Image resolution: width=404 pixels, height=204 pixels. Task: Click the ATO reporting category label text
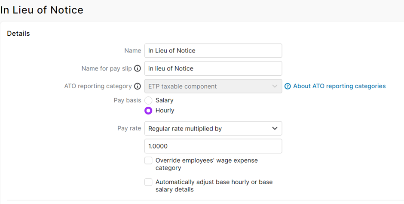pyautogui.click(x=98, y=86)
